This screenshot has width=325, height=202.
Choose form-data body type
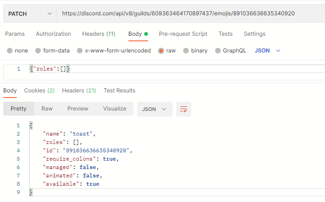coord(52,51)
